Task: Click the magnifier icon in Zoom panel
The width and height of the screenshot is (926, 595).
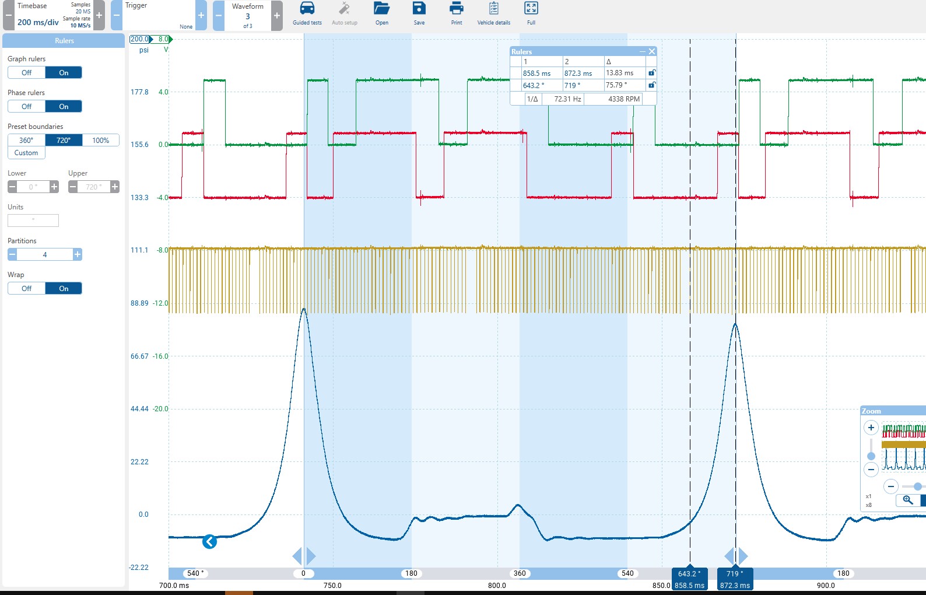Action: 908,500
